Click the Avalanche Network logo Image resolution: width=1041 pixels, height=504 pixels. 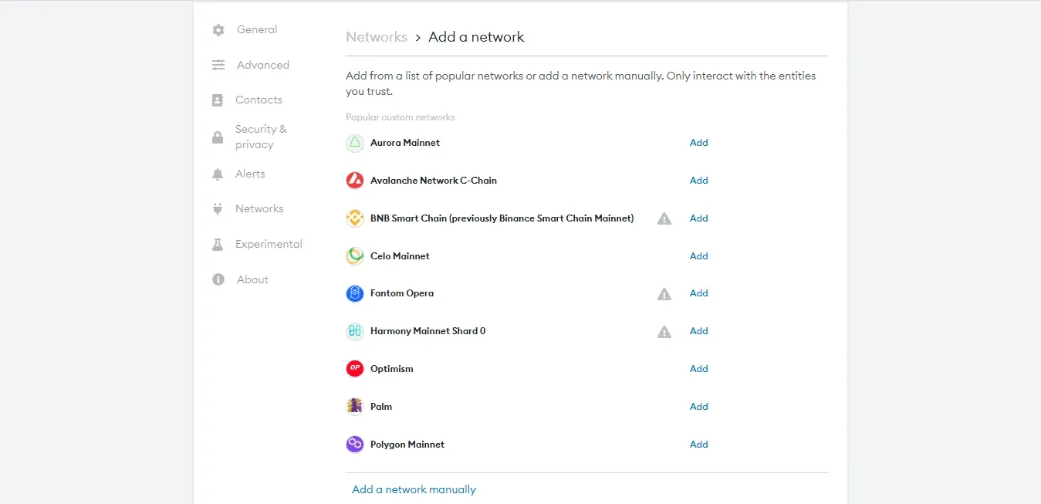coord(355,181)
